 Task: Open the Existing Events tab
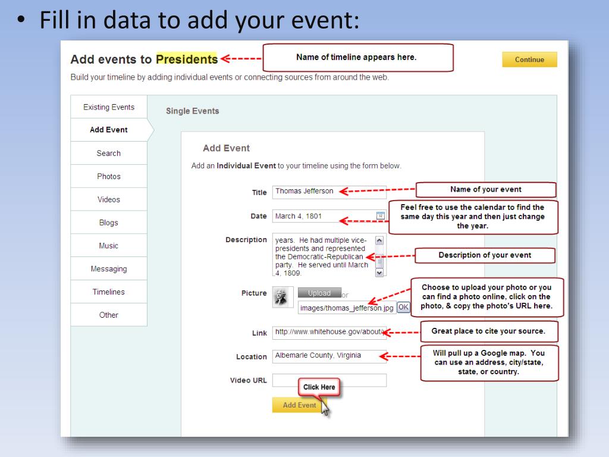click(109, 107)
